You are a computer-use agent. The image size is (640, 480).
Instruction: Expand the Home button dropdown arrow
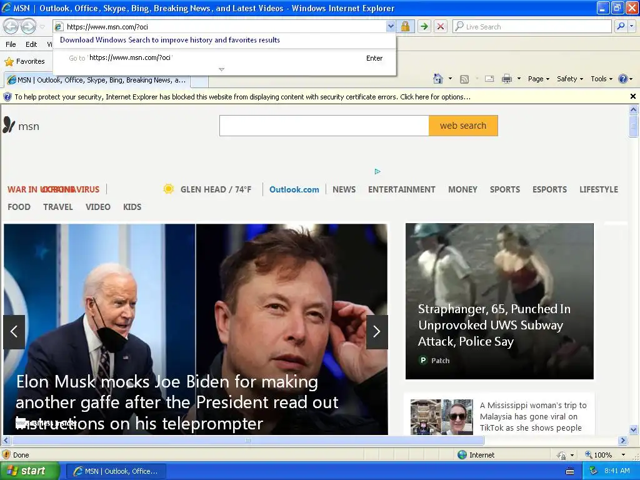450,79
